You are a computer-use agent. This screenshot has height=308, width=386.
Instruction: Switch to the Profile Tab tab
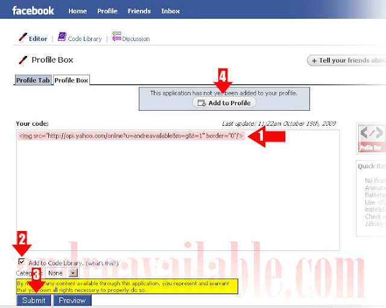(x=33, y=81)
